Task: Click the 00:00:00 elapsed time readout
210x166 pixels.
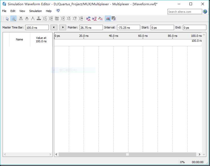Action: tap(197, 162)
